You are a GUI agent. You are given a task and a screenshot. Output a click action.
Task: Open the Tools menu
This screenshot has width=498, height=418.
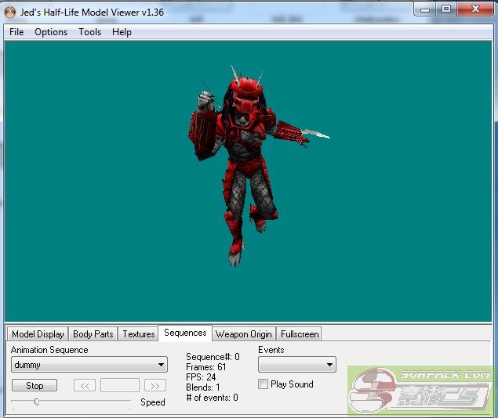89,32
